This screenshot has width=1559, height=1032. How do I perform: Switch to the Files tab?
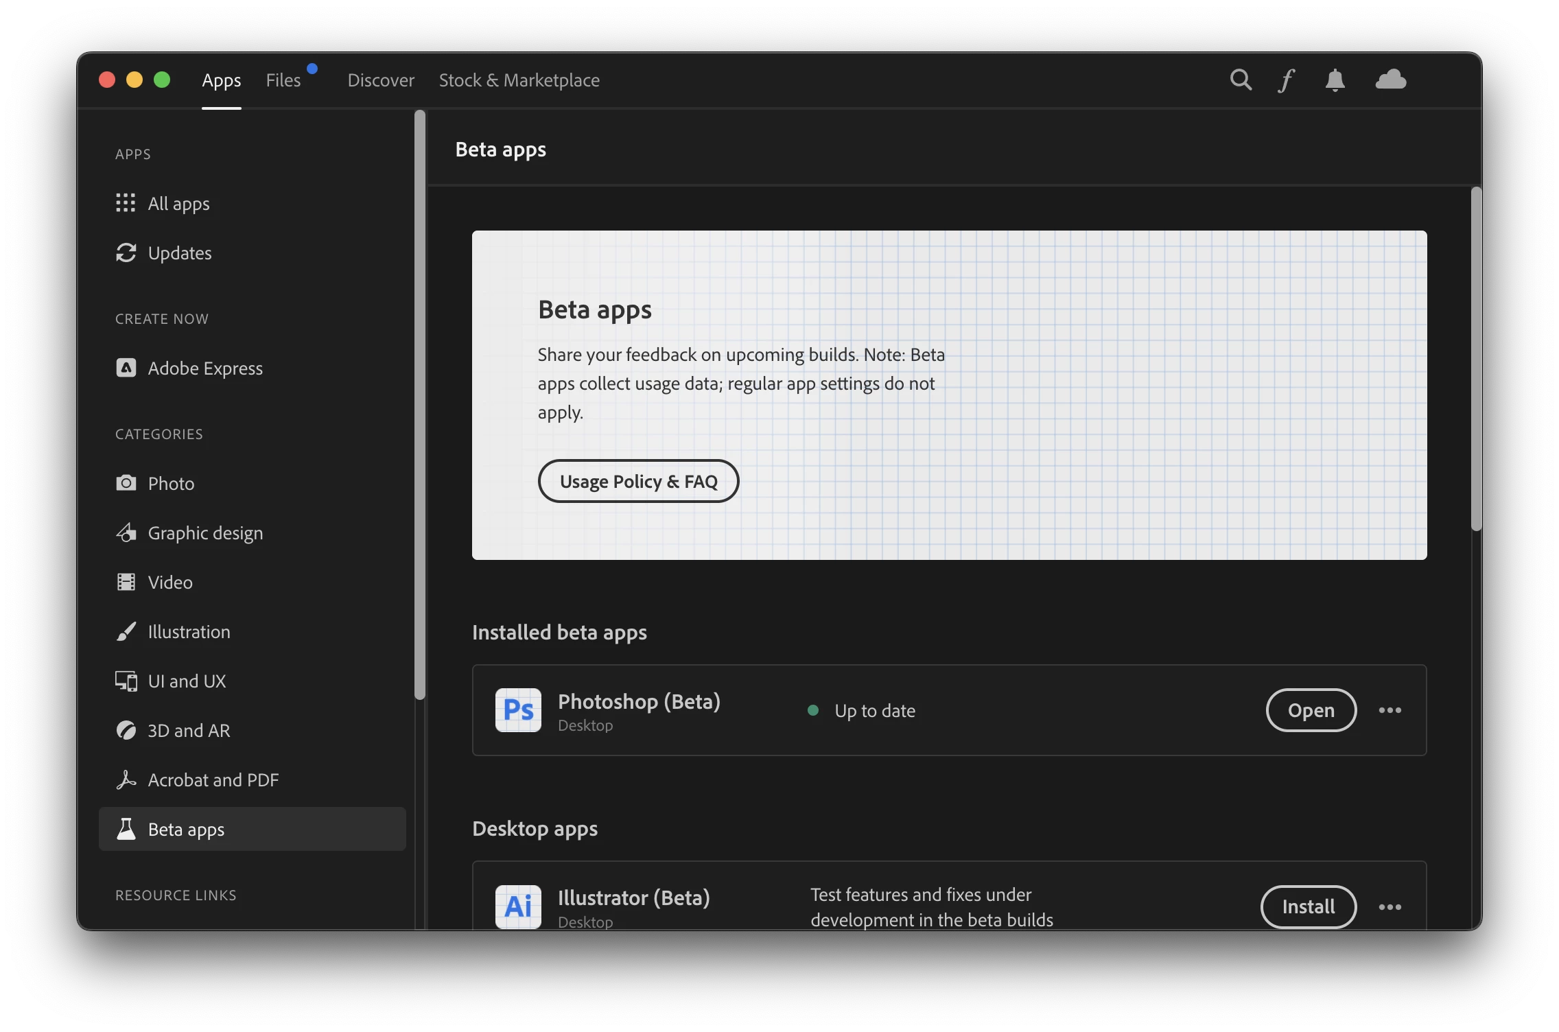[x=283, y=80]
